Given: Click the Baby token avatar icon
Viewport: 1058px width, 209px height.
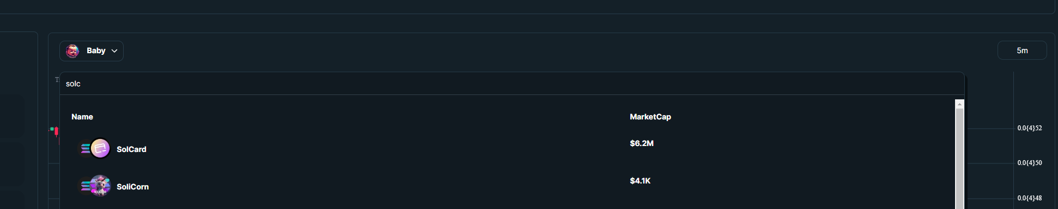Looking at the screenshot, I should point(72,51).
